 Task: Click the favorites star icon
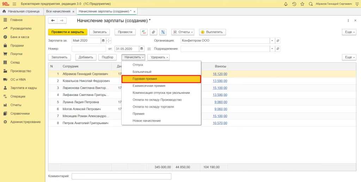tap(302, 4)
